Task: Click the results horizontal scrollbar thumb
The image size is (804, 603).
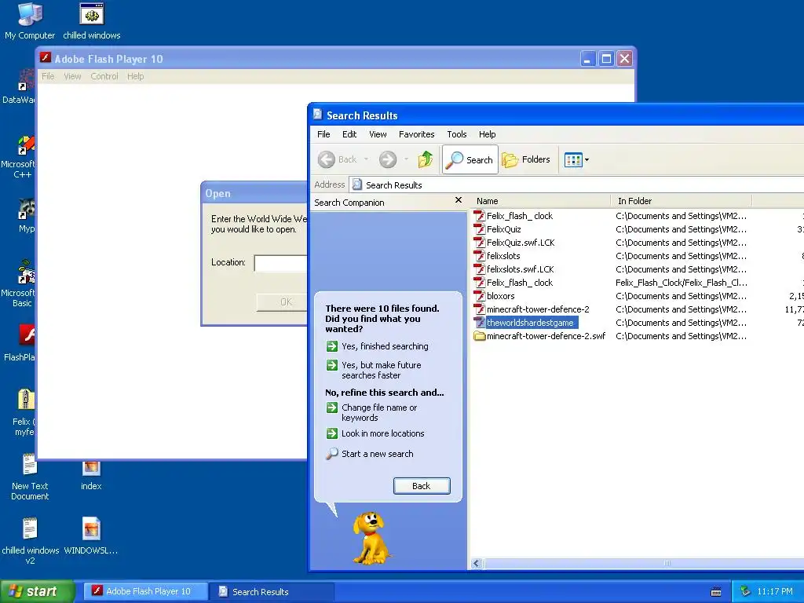Action: [x=644, y=563]
